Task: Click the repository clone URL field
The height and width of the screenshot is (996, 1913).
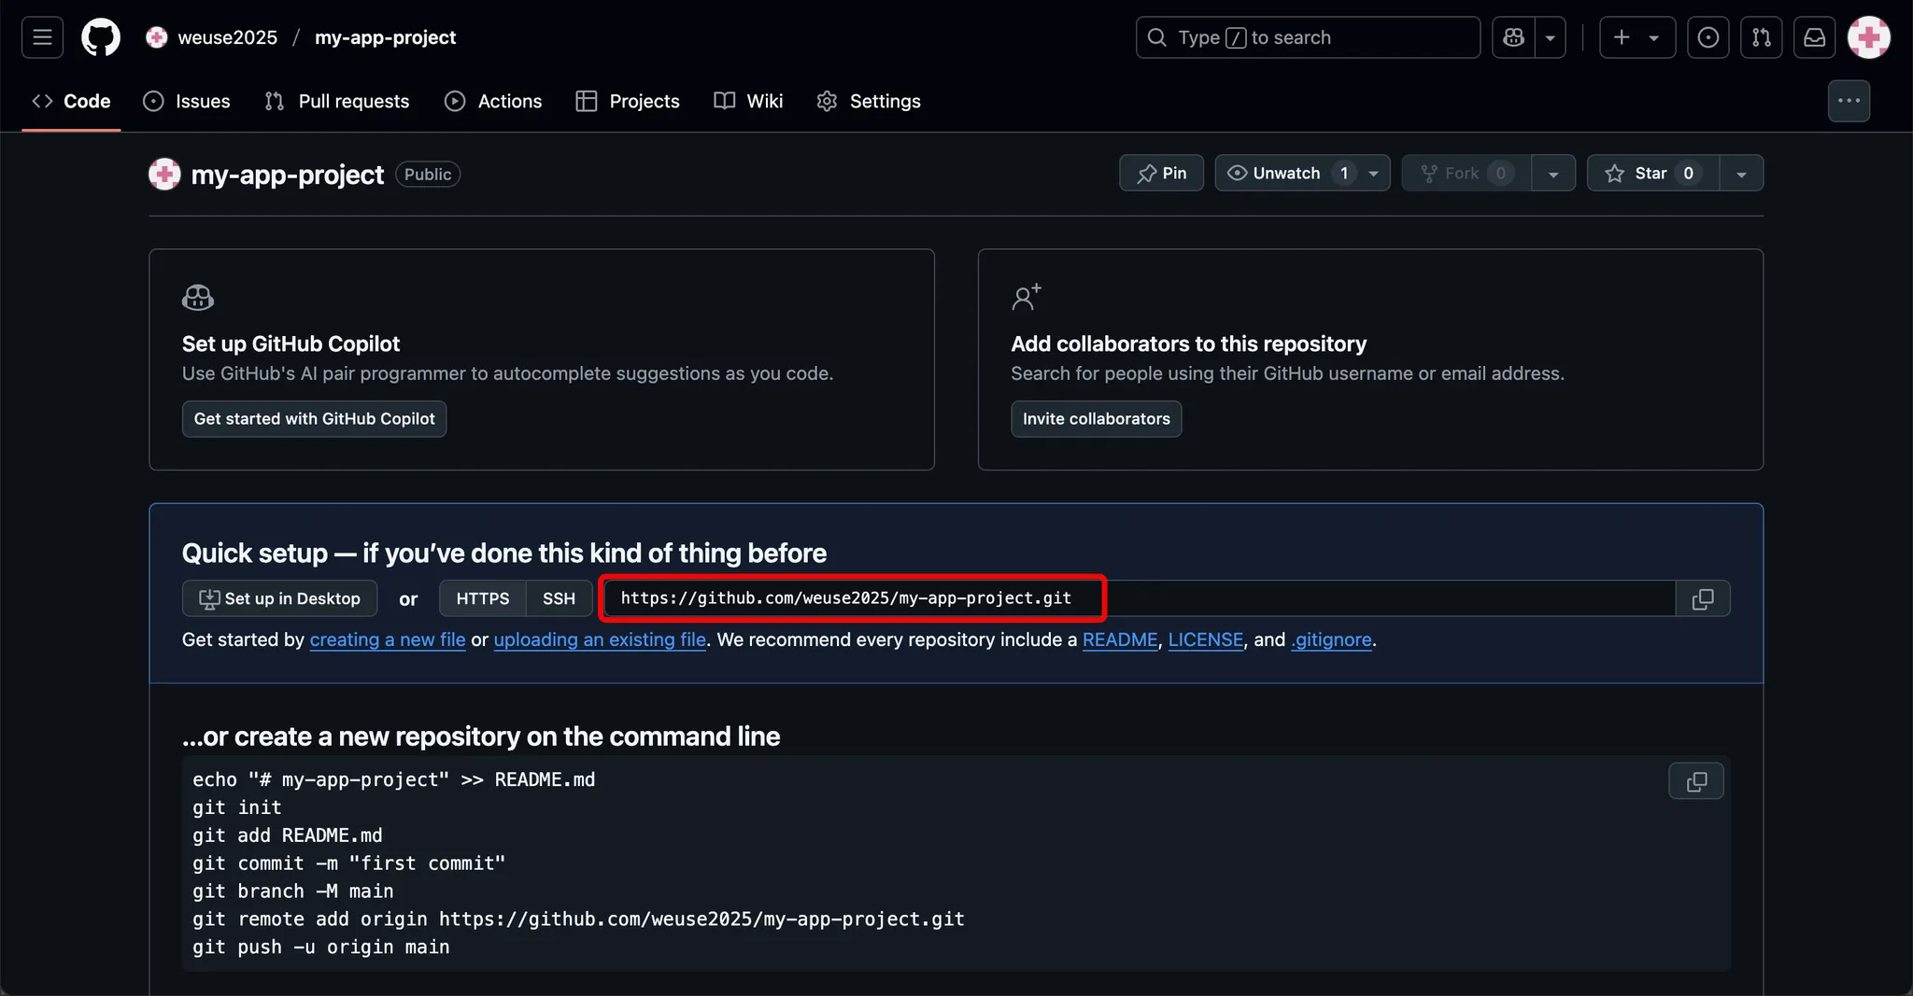Action: (1140, 598)
